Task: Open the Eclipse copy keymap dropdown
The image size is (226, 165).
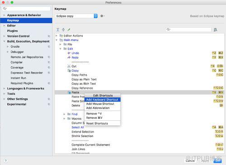Action: (77, 16)
